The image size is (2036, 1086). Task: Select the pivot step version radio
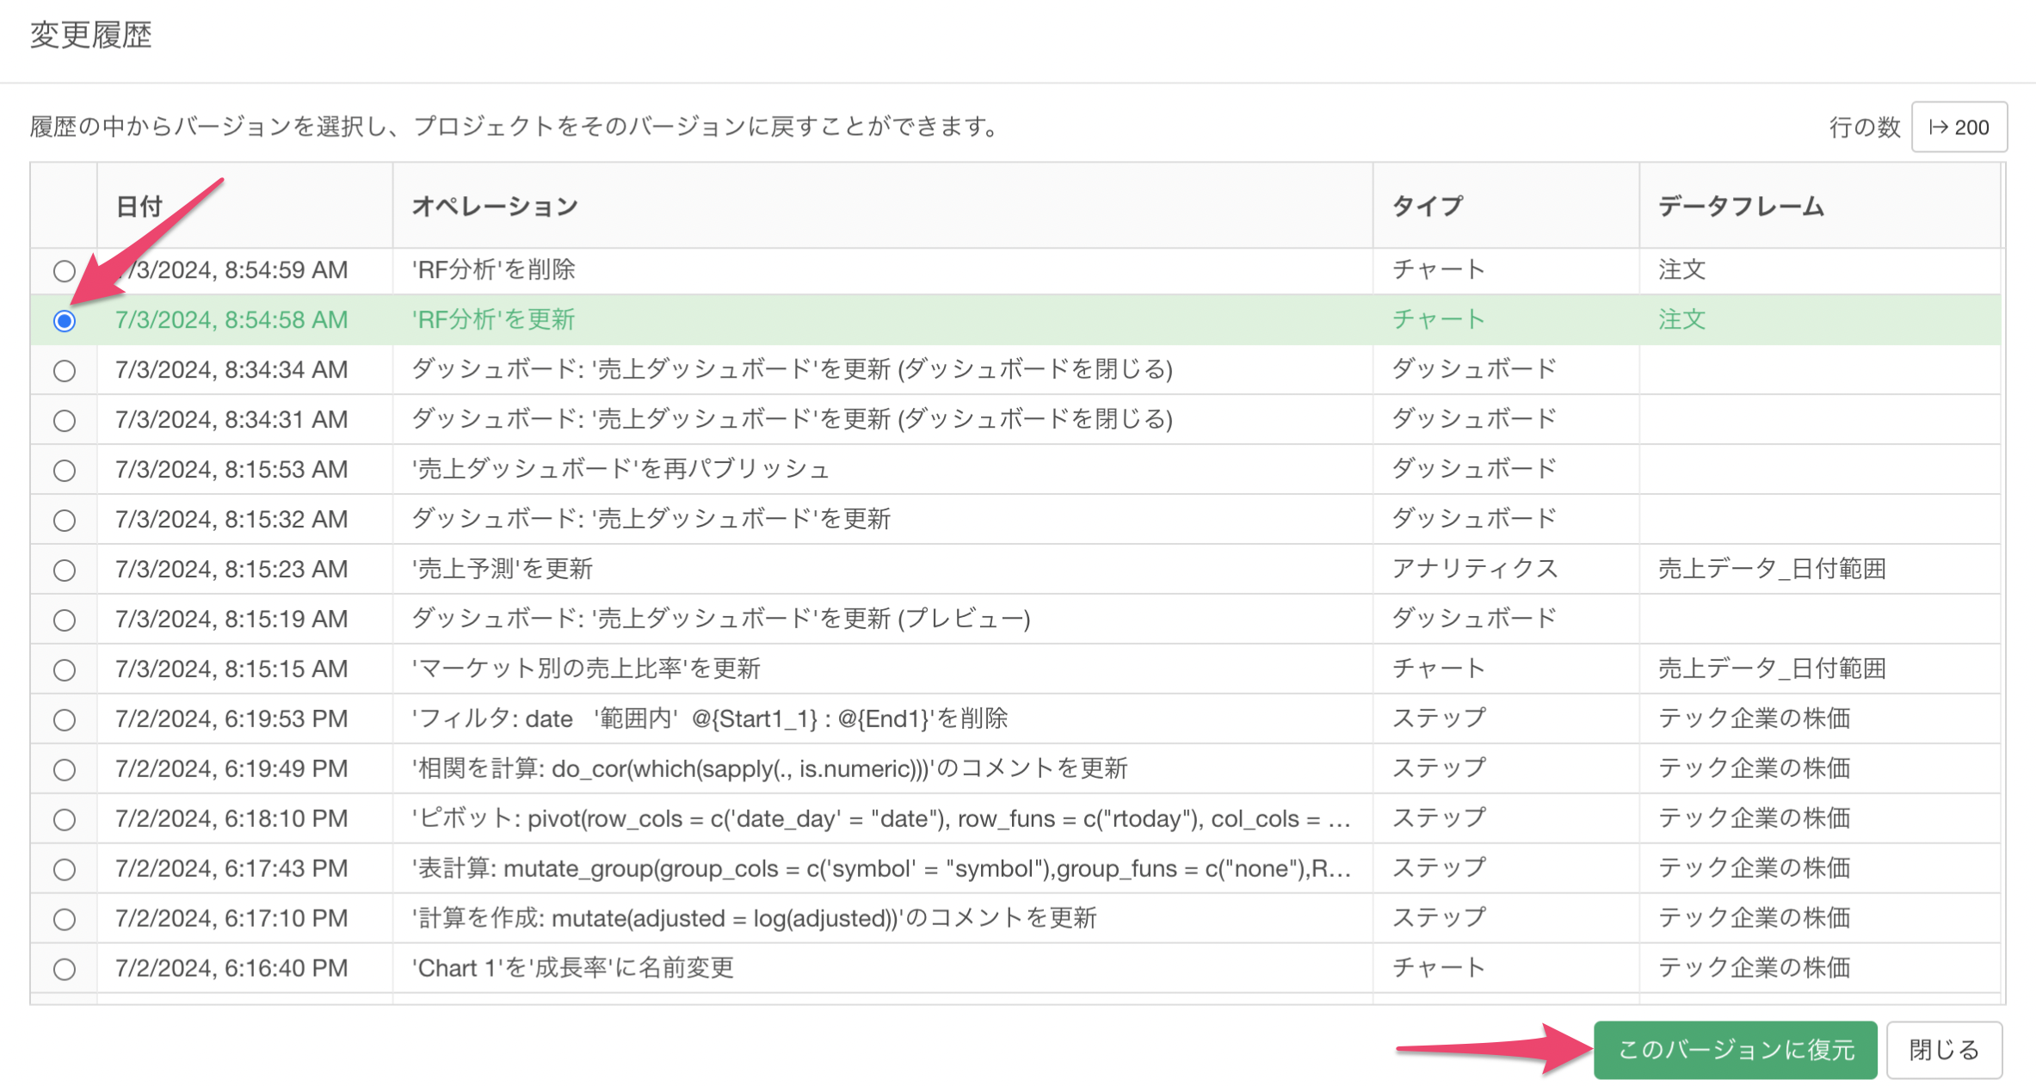[65, 820]
